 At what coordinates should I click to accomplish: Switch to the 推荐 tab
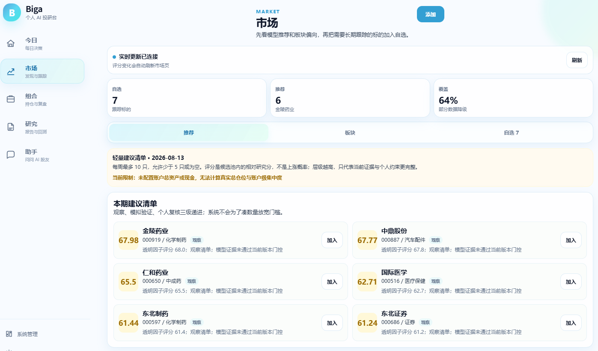click(189, 132)
